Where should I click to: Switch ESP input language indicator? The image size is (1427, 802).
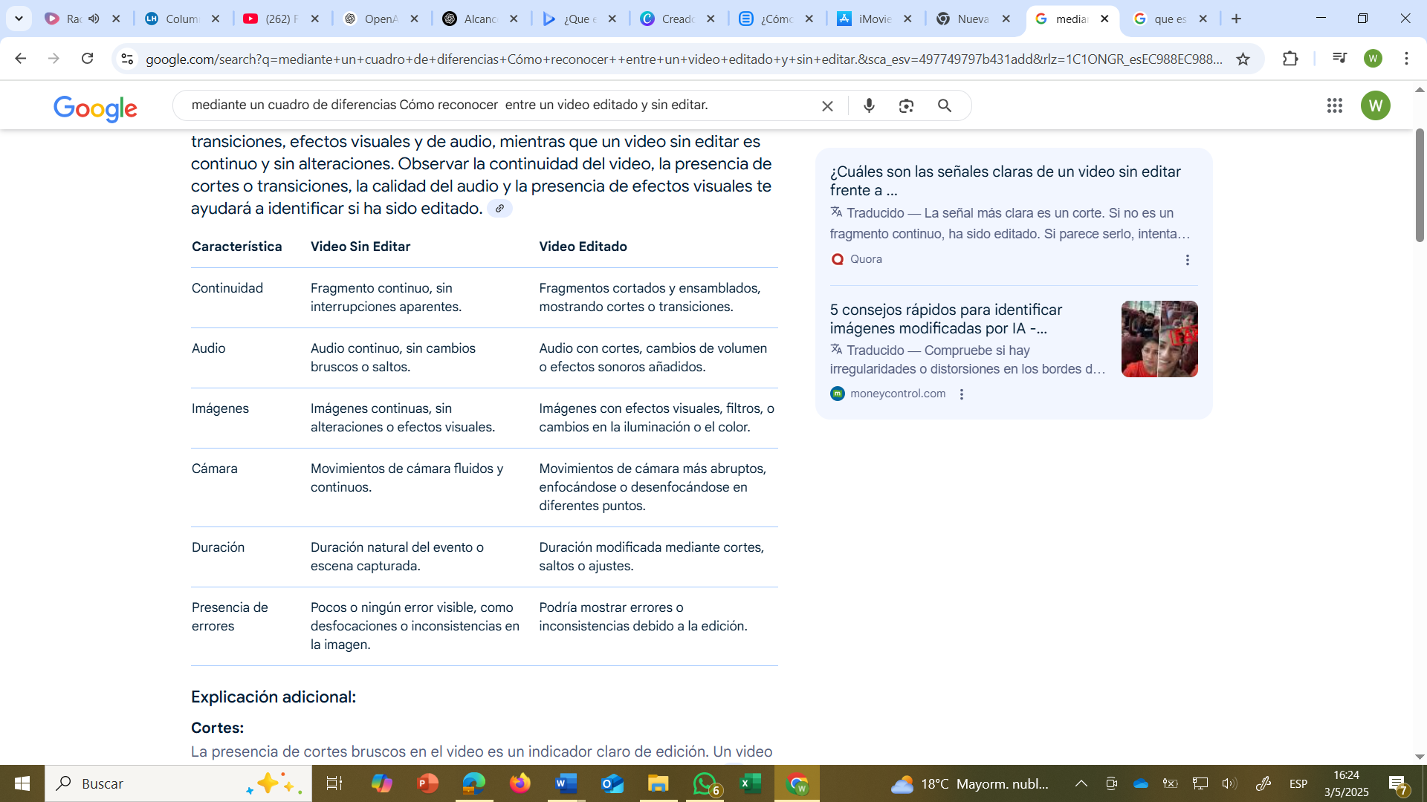pyautogui.click(x=1298, y=783)
